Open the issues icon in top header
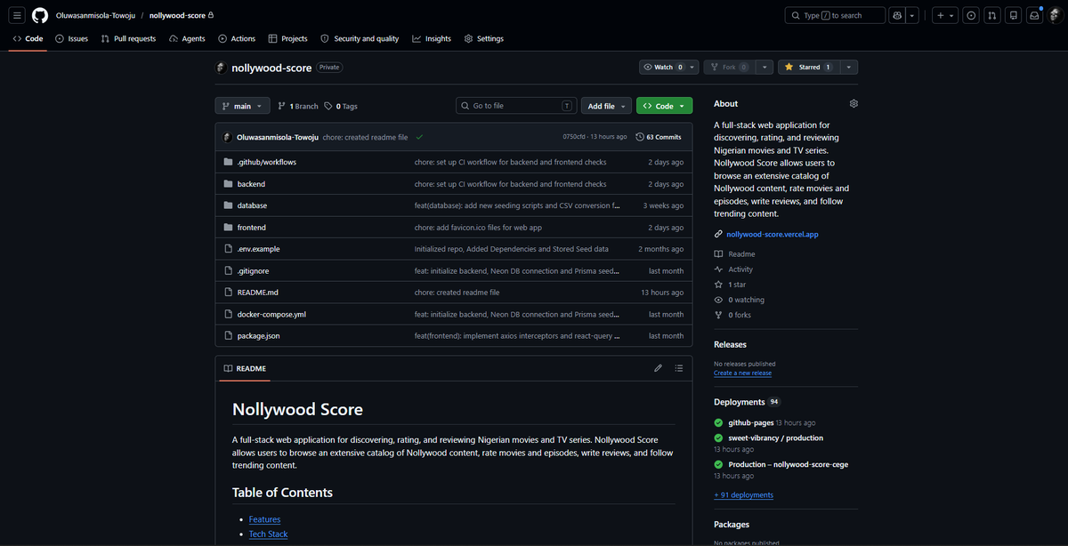 970,15
